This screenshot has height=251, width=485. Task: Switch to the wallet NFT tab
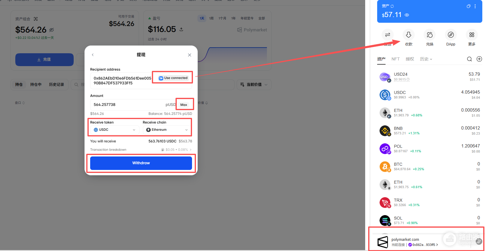point(395,59)
